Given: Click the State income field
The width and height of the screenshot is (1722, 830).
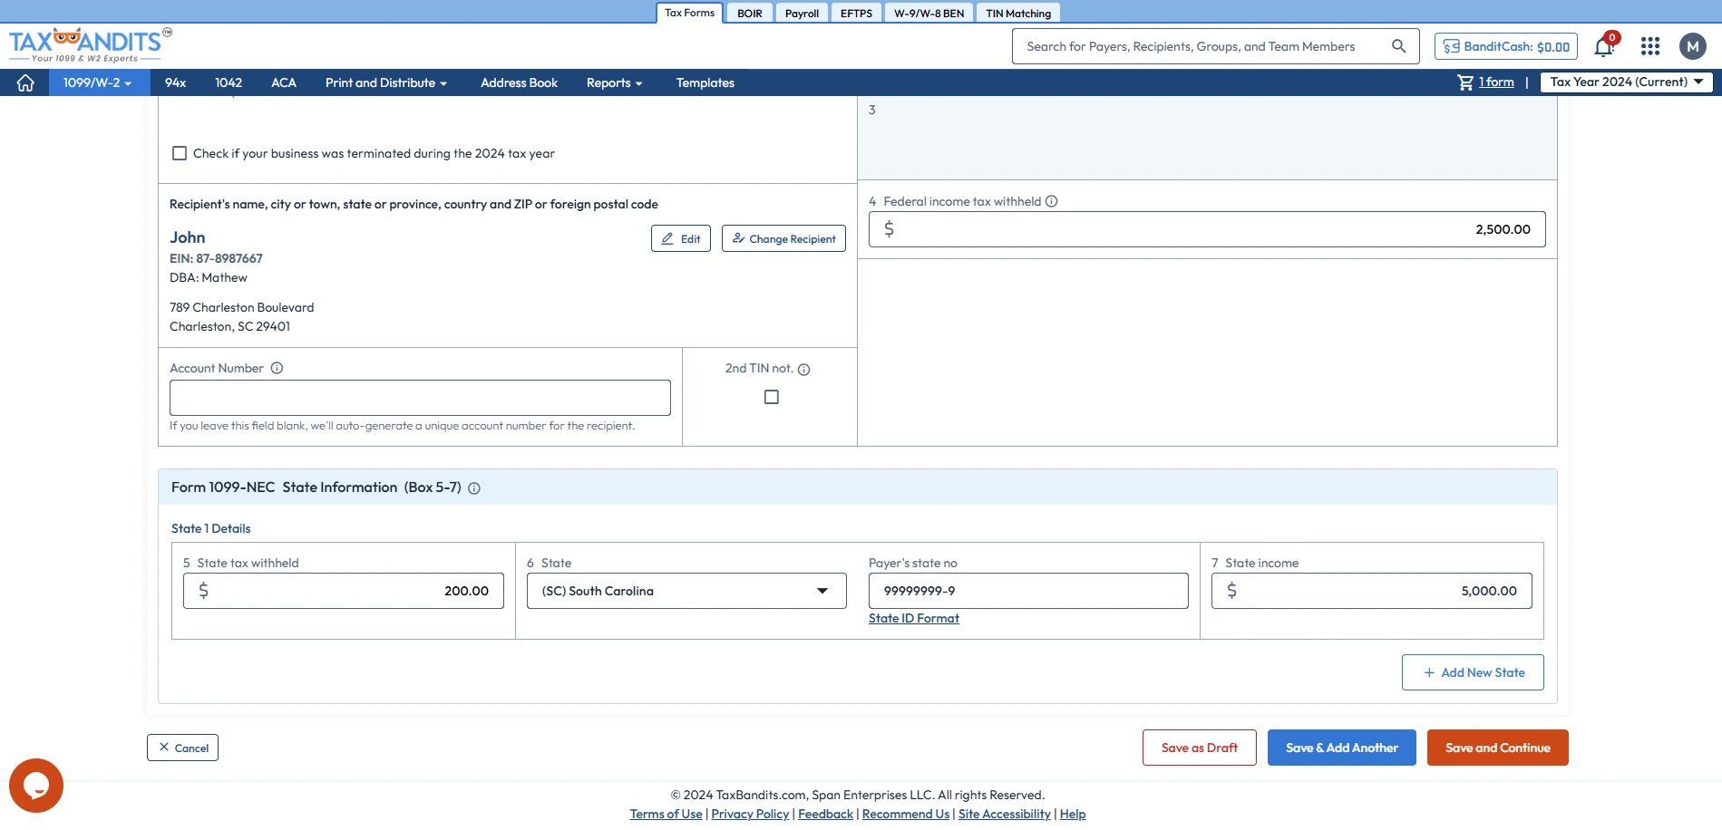Looking at the screenshot, I should pos(1371,591).
